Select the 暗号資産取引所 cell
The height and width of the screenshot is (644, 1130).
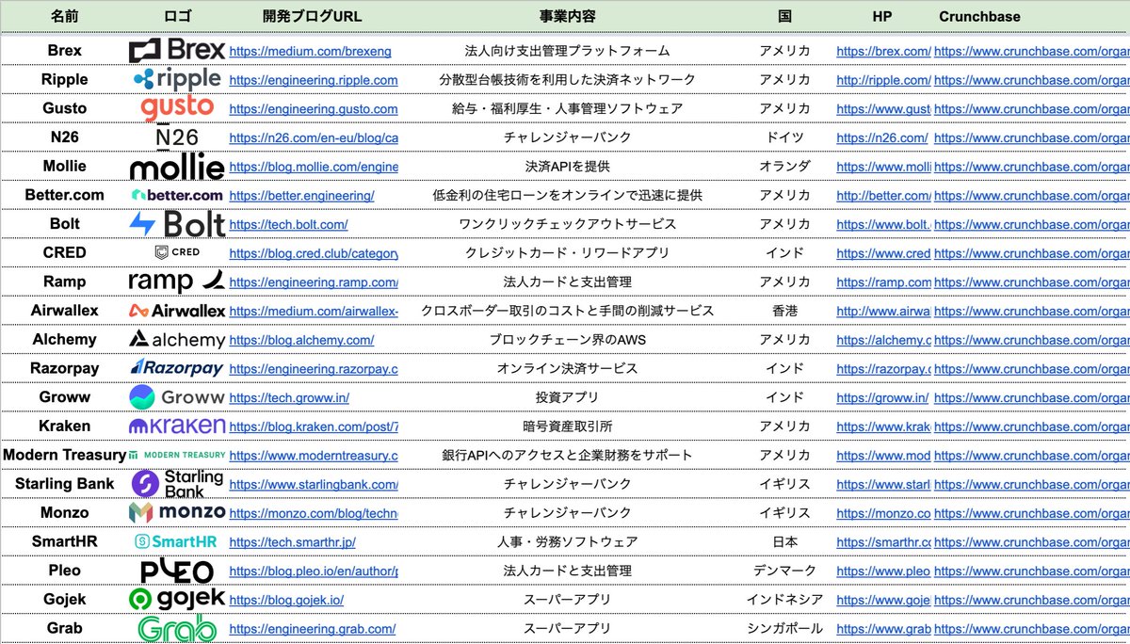click(567, 427)
